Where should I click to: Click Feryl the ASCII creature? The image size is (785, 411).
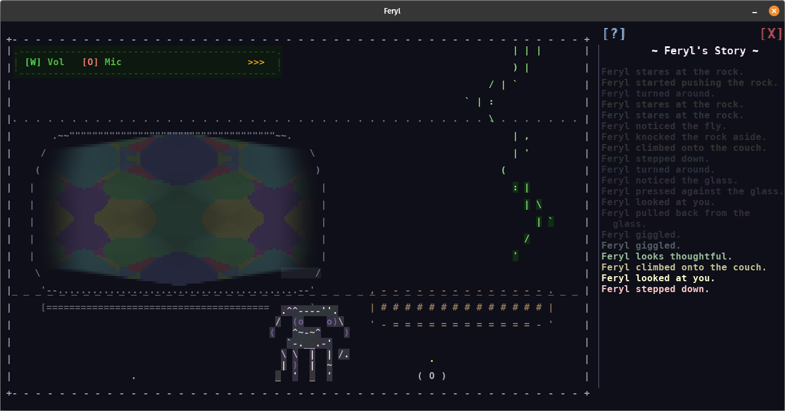coord(310,343)
